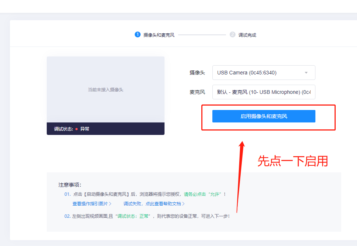
Task: Click the step 1 number circle icon
Action: click(x=138, y=34)
